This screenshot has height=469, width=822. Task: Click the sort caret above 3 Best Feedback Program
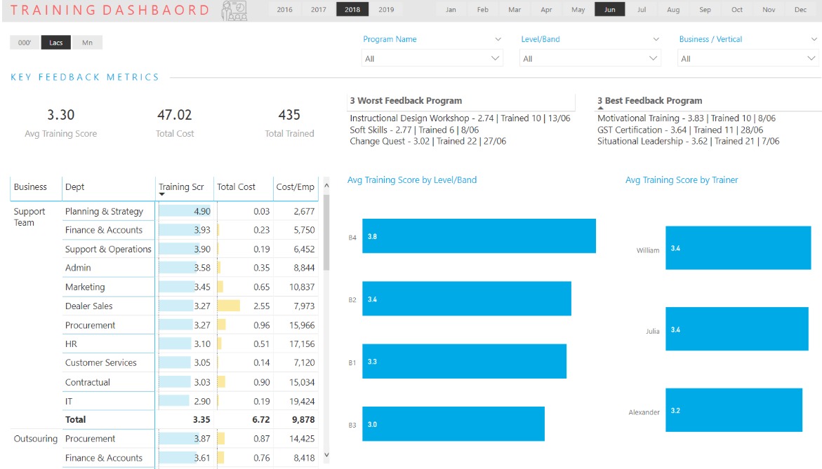click(600, 109)
